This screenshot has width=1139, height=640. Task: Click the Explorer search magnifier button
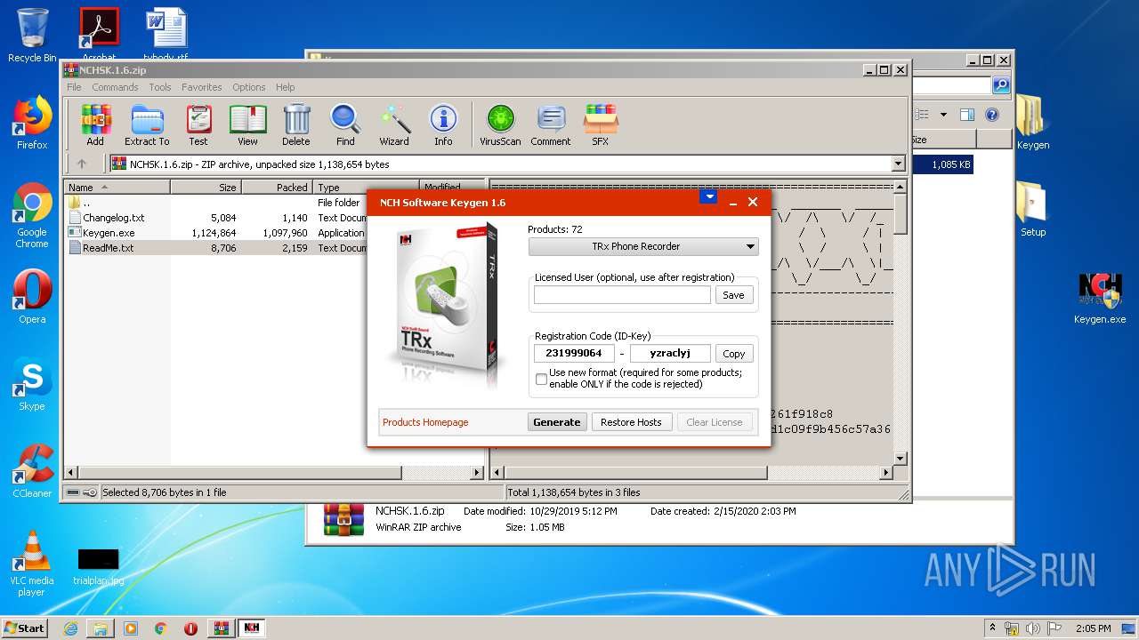[1001, 85]
